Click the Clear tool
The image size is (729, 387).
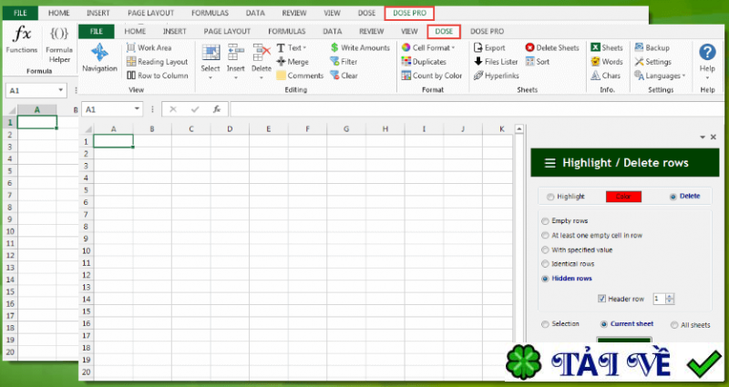(x=344, y=76)
